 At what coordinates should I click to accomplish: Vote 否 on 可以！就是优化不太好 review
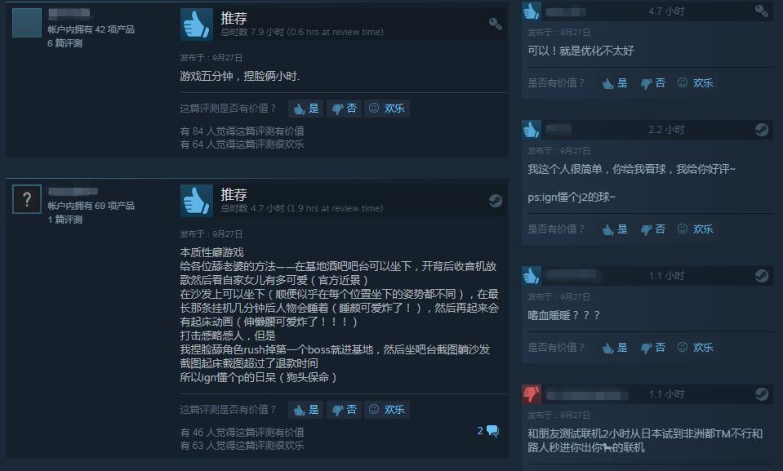pos(653,83)
